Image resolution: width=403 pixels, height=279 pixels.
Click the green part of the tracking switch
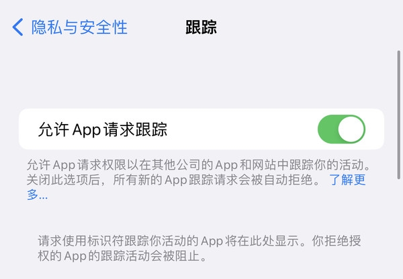328,129
